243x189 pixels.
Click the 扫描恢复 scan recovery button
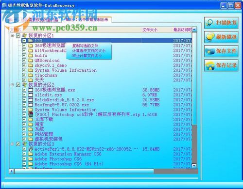pos(221,23)
